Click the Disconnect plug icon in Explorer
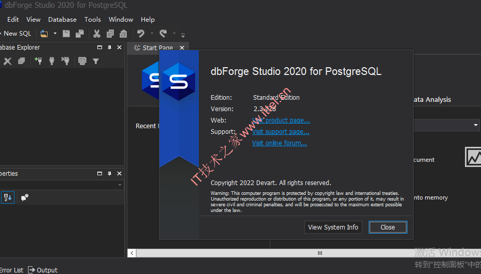This screenshot has width=481, height=274. 65,61
